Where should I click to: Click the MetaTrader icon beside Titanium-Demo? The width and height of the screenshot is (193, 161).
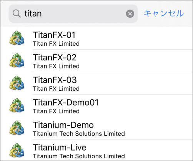pyautogui.click(x=17, y=128)
